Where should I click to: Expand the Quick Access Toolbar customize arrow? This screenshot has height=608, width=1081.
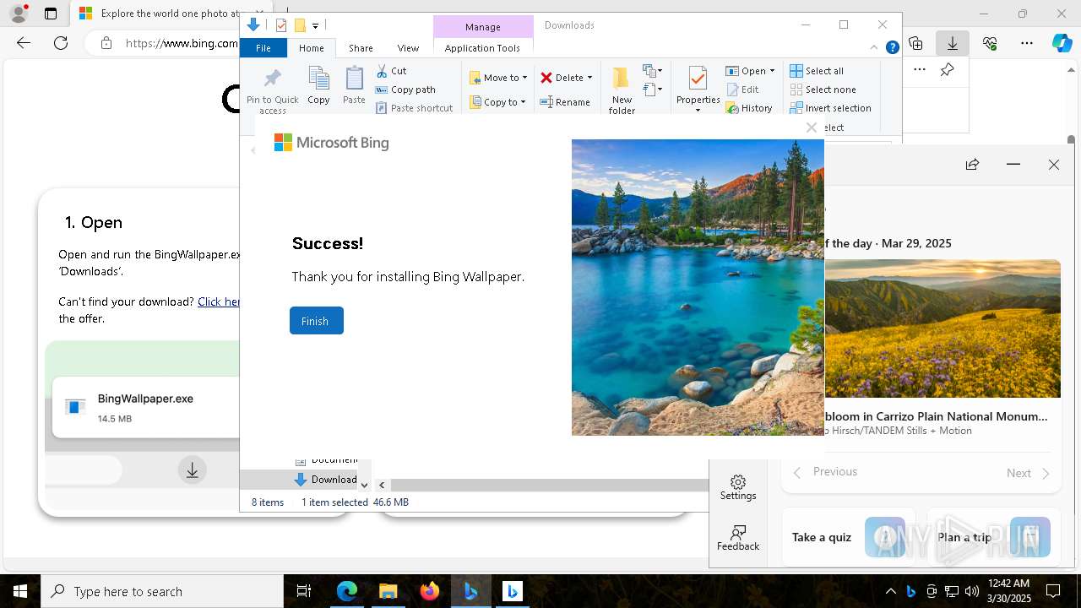click(x=315, y=26)
